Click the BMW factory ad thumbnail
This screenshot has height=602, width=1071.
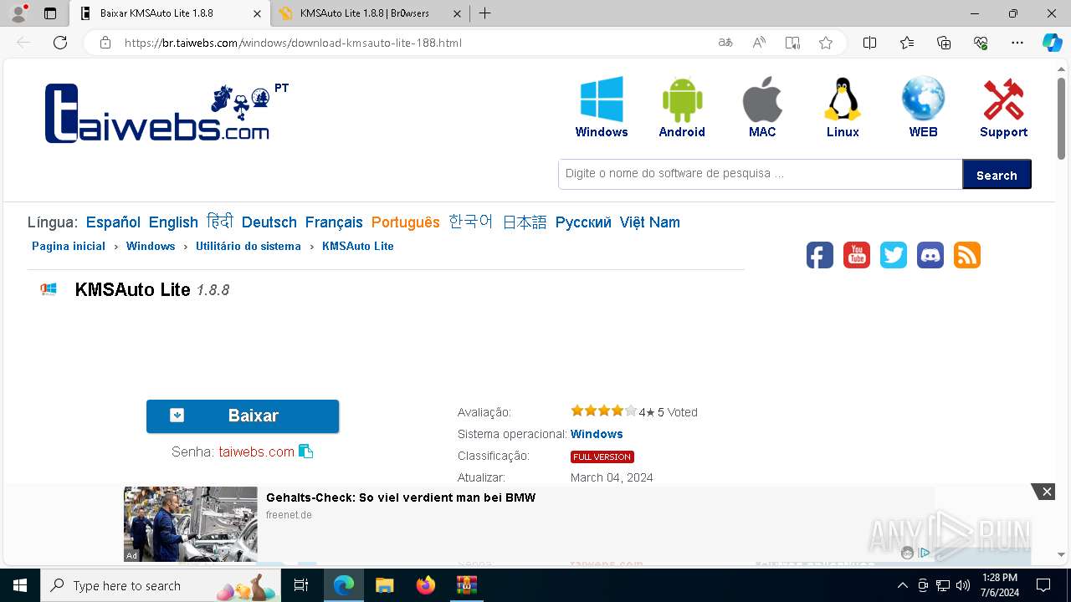191,524
